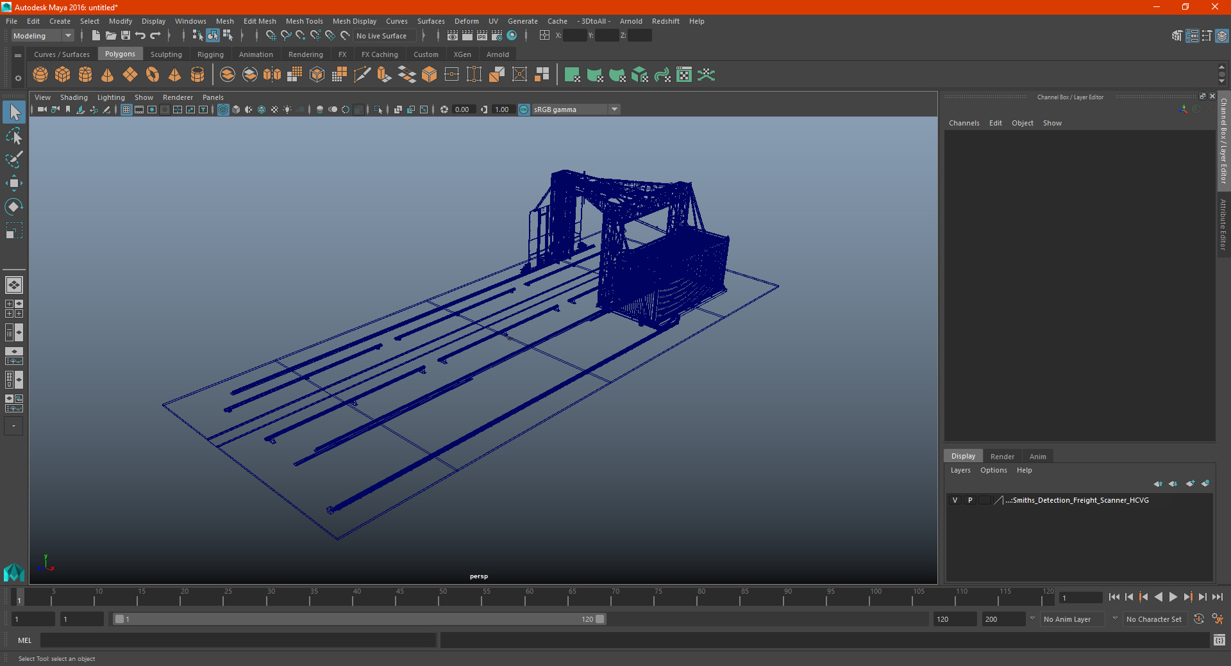Click the create new layer icon
This screenshot has width=1231, height=666.
point(1190,483)
